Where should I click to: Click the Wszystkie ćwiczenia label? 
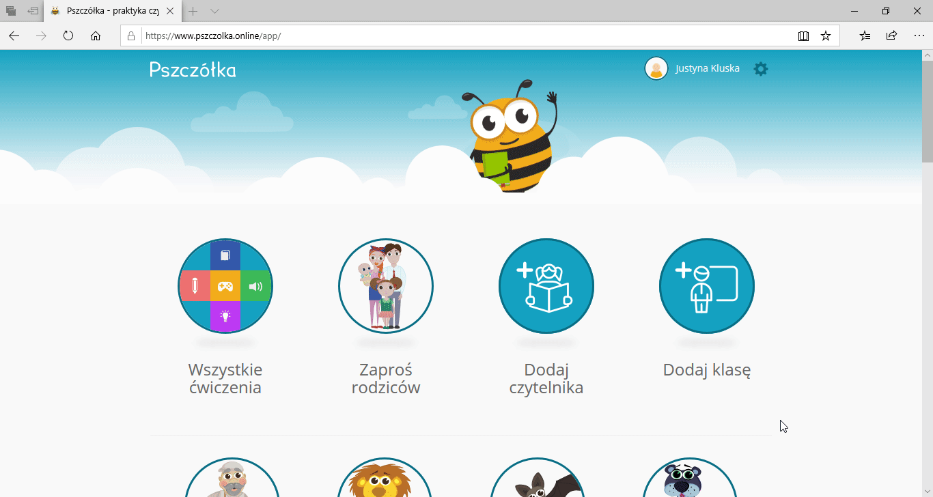225,379
